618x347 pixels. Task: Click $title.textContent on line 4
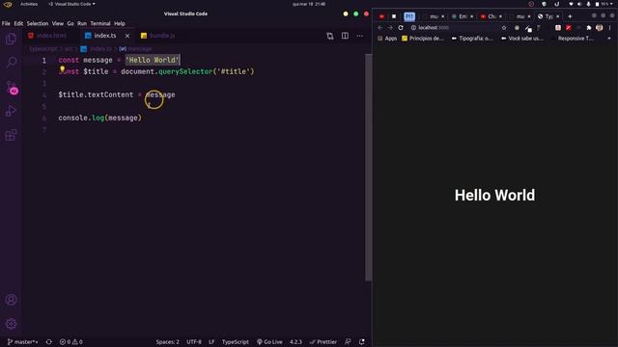(x=96, y=94)
